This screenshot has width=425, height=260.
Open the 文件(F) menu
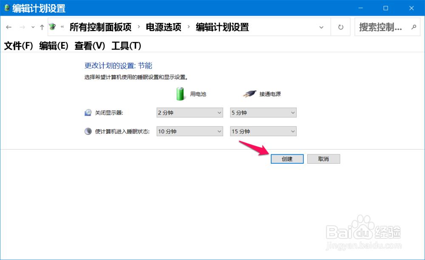pyautogui.click(x=18, y=46)
